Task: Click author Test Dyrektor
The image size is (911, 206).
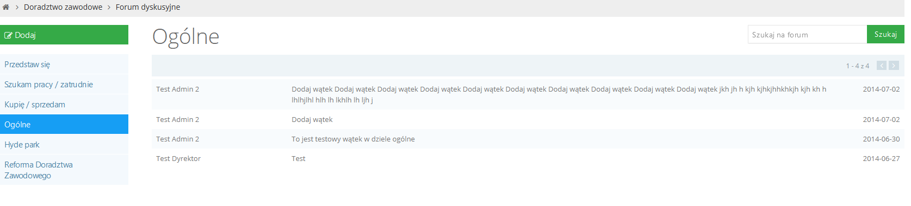Action: click(x=178, y=159)
